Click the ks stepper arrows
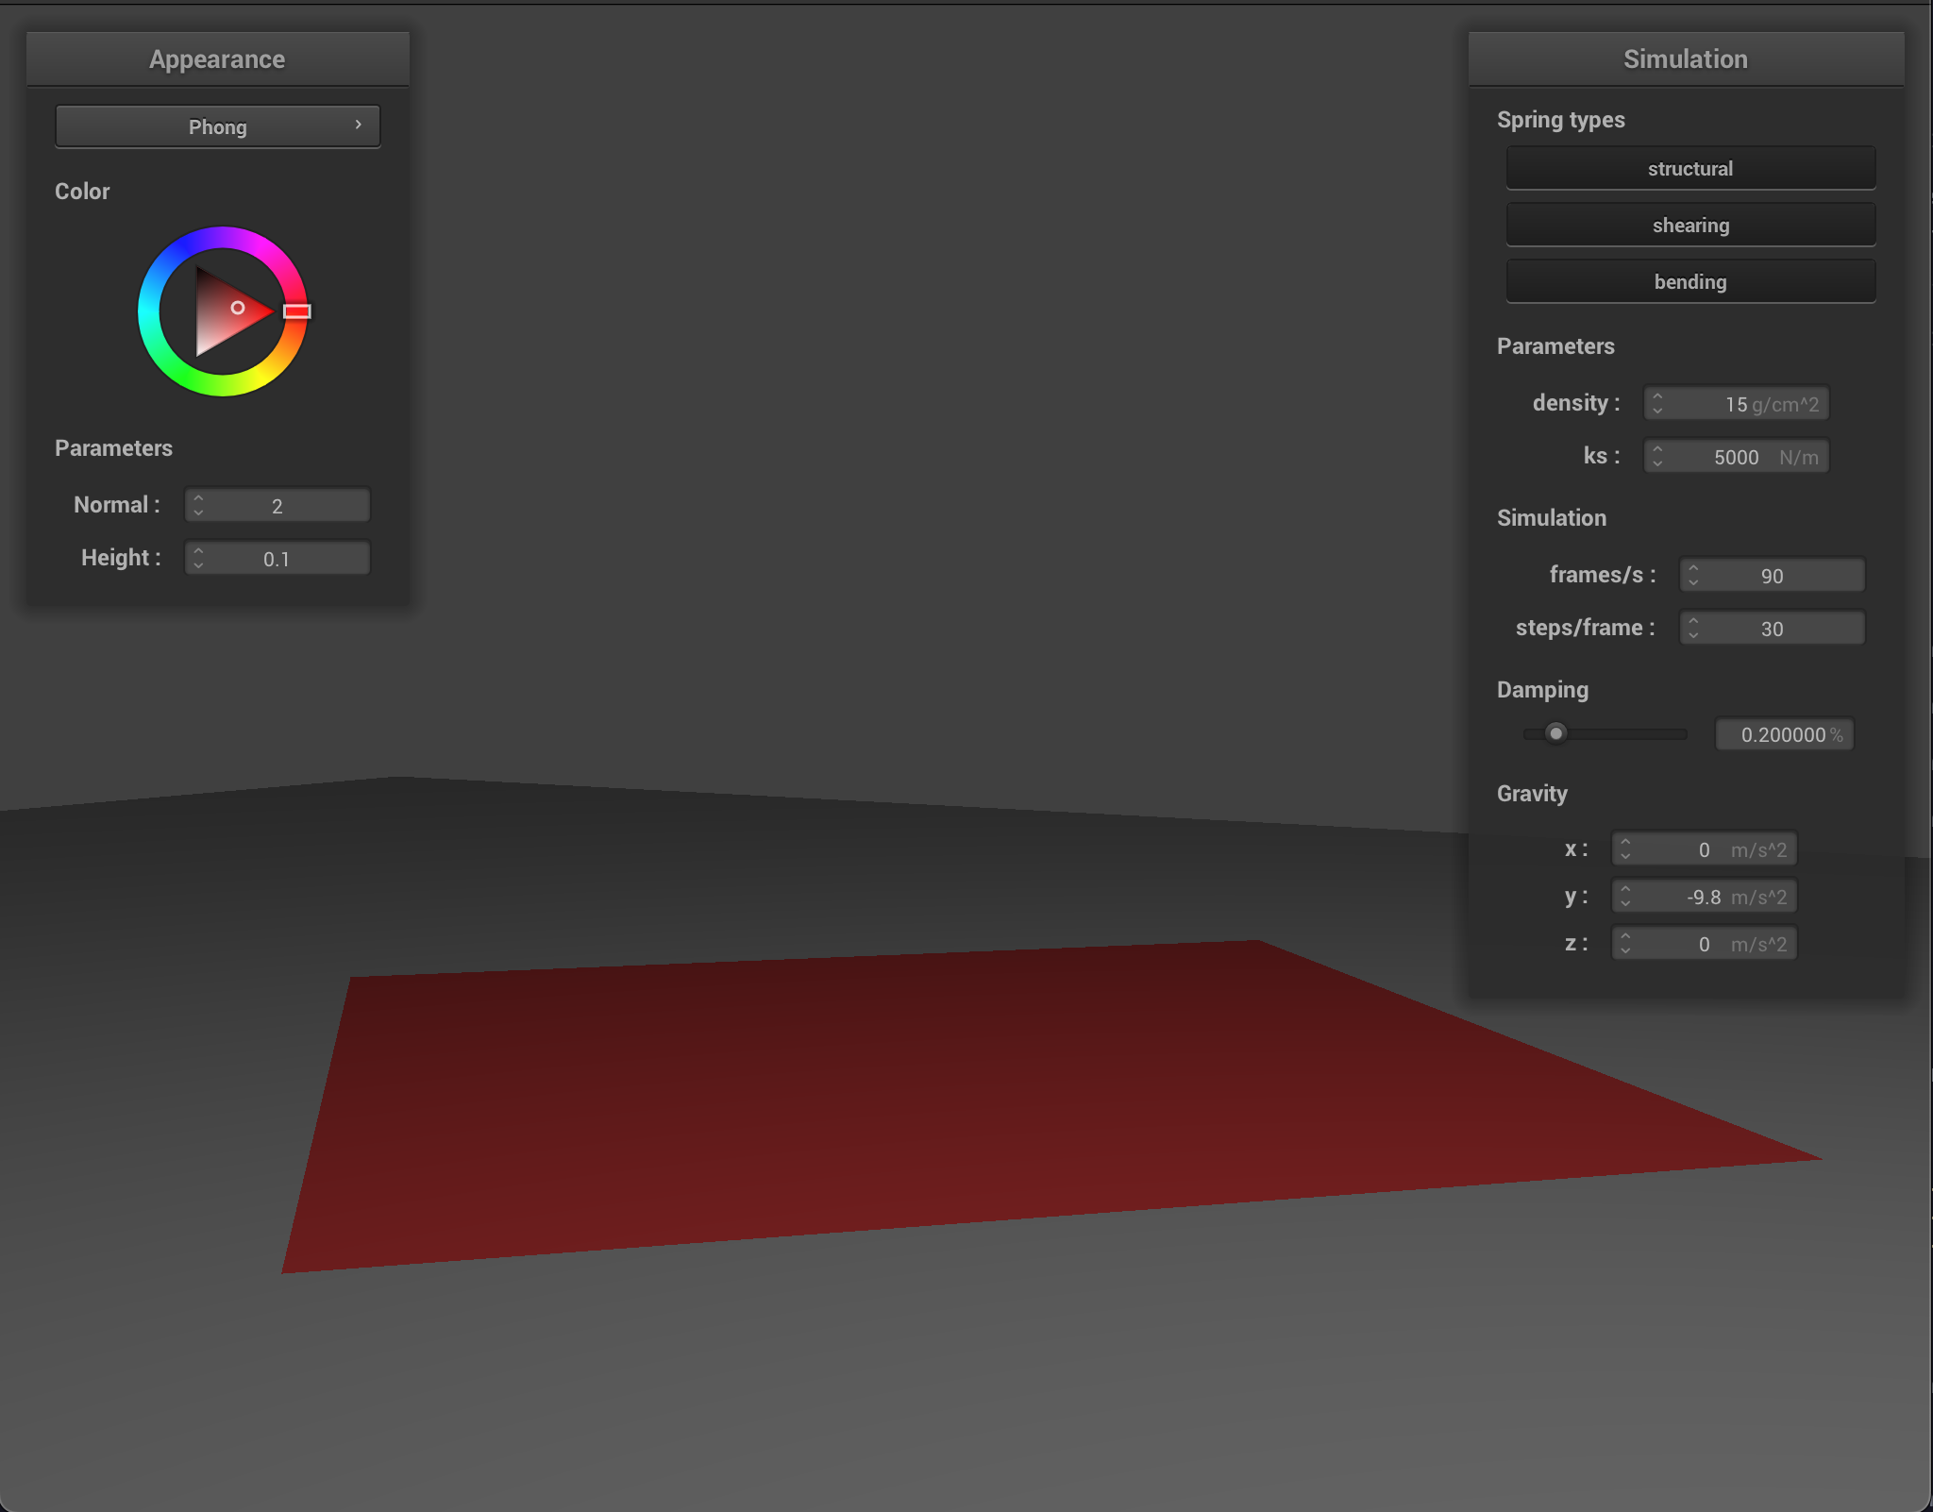The width and height of the screenshot is (1933, 1512). point(1657,457)
